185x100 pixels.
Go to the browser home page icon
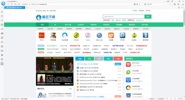click(15, 4)
